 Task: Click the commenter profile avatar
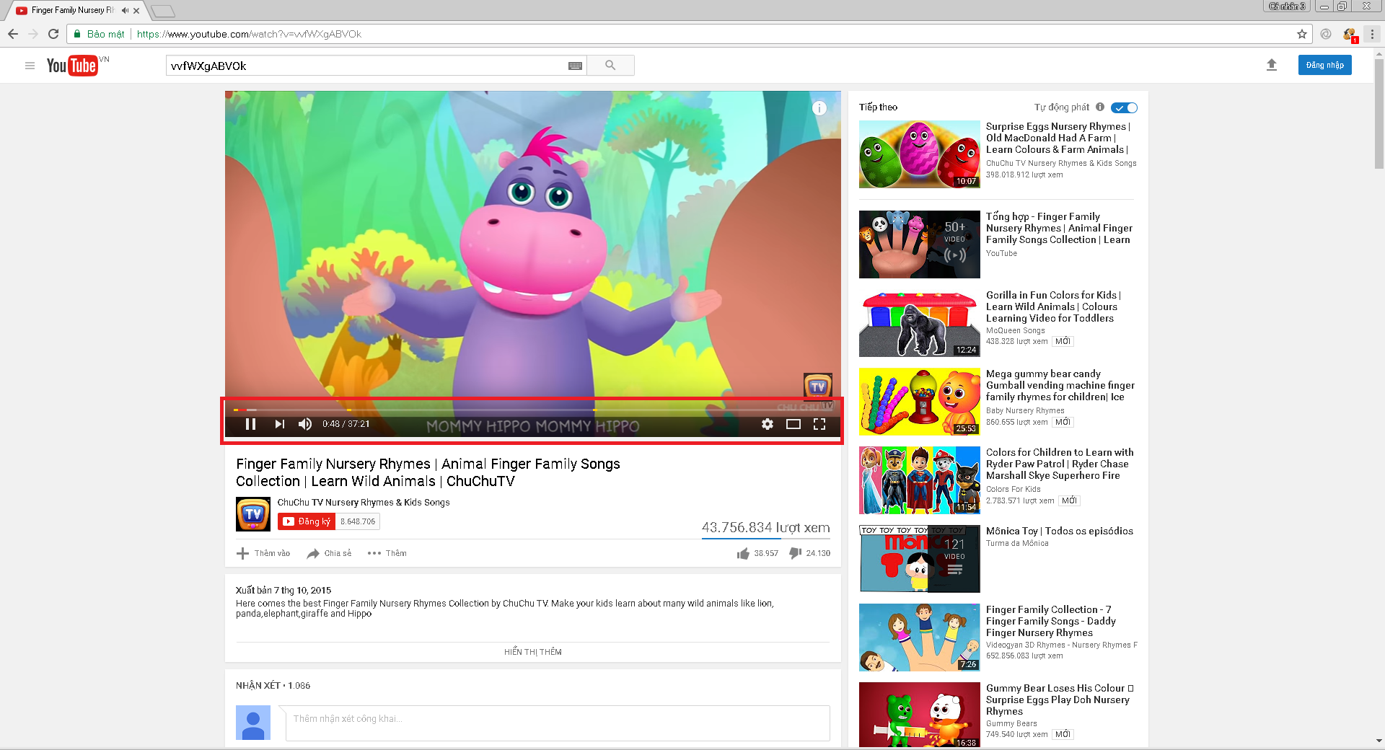pyautogui.click(x=253, y=723)
